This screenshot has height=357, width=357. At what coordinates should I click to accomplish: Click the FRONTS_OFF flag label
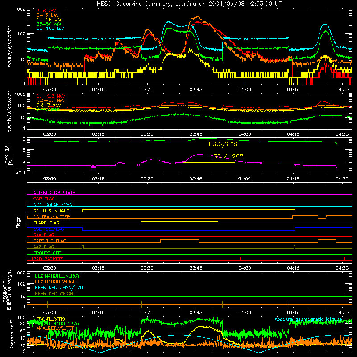47,253
